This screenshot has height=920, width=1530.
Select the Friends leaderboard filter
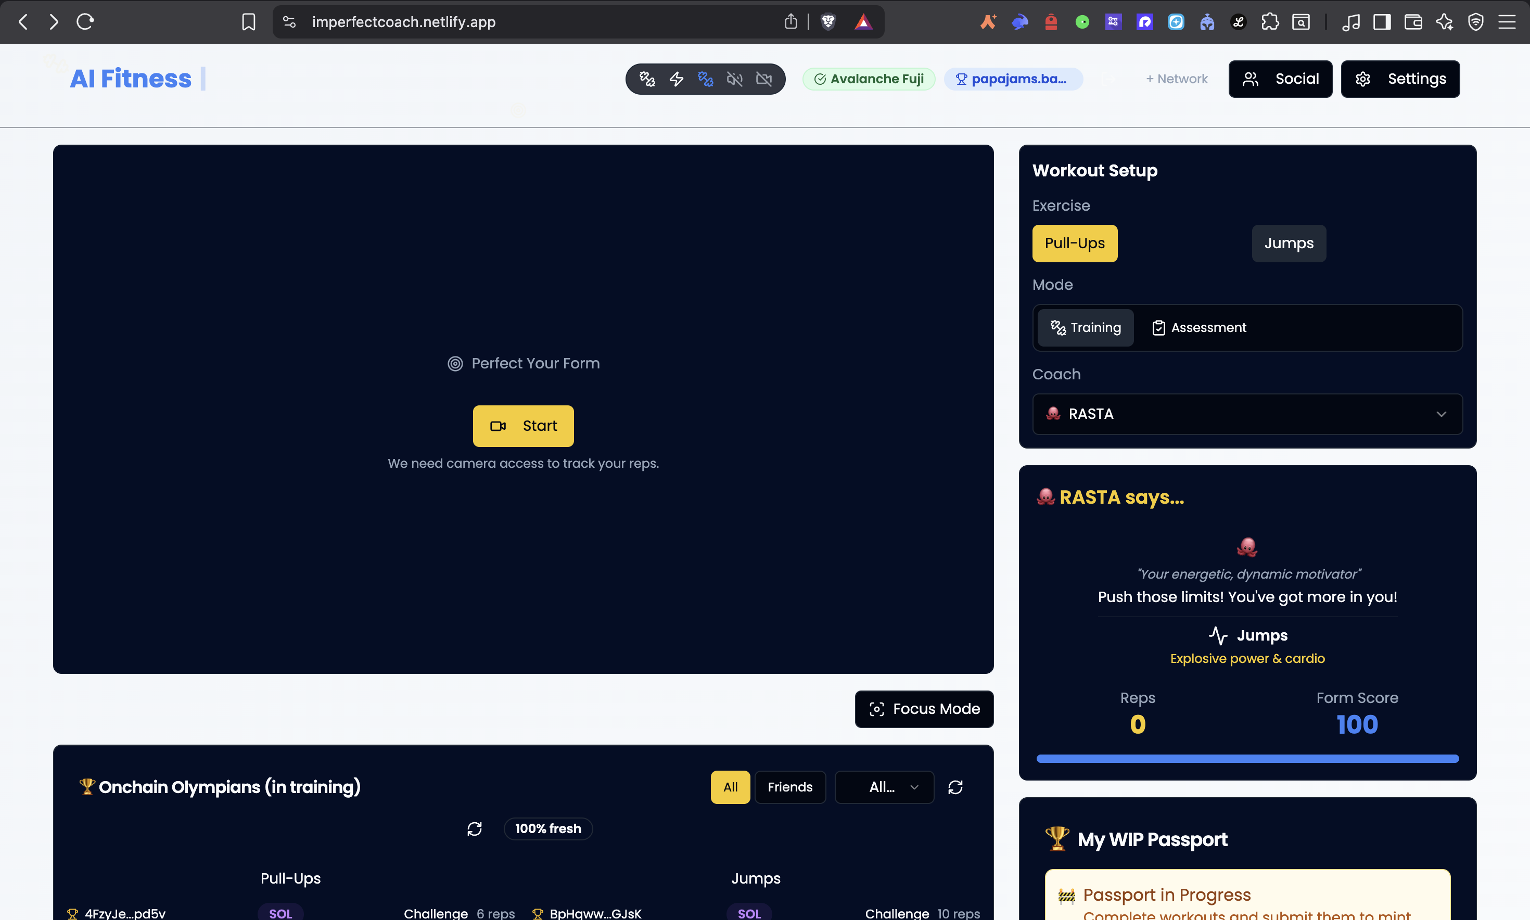[790, 787]
